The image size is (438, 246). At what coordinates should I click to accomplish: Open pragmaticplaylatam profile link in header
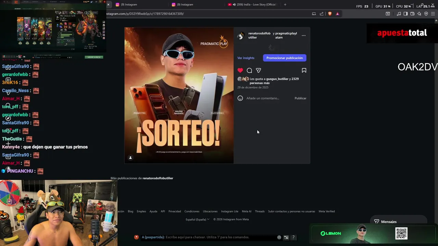[286, 35]
